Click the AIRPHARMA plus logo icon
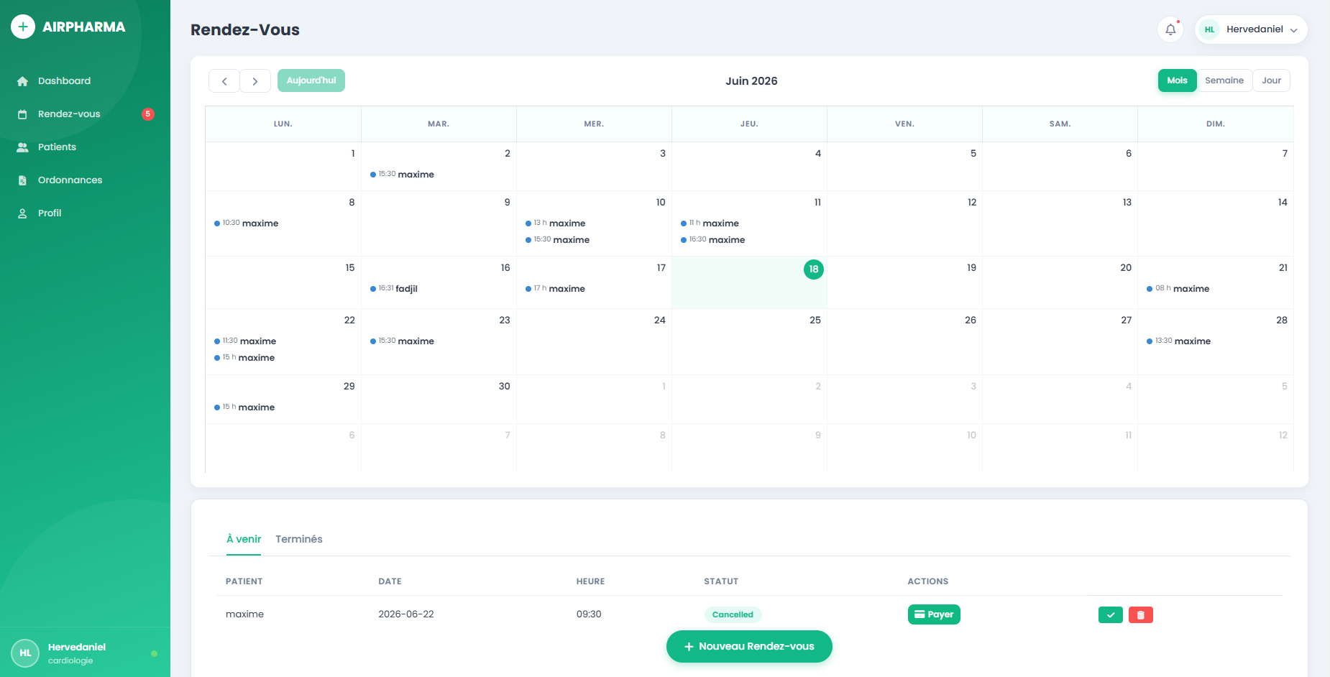Screen dimensions: 1330x677 pos(23,27)
